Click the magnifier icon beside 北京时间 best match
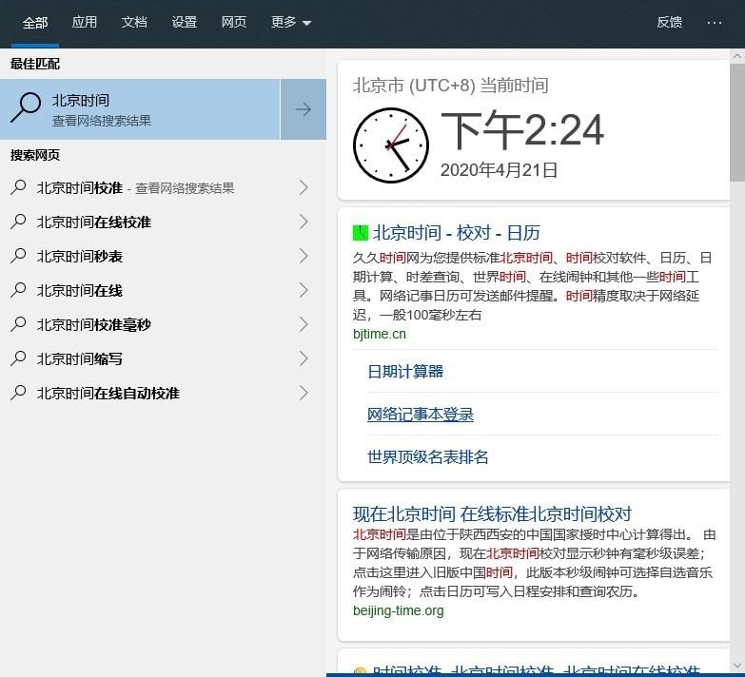The image size is (745, 677). click(x=26, y=108)
